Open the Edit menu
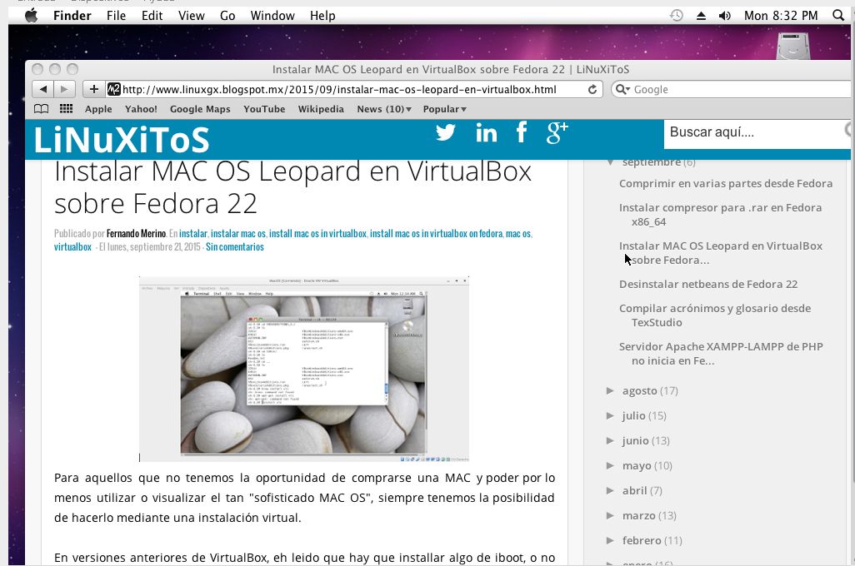This screenshot has width=855, height=566. click(152, 16)
